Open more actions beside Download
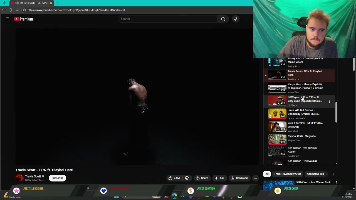Viewport: 356px width, 200px height. [255, 178]
